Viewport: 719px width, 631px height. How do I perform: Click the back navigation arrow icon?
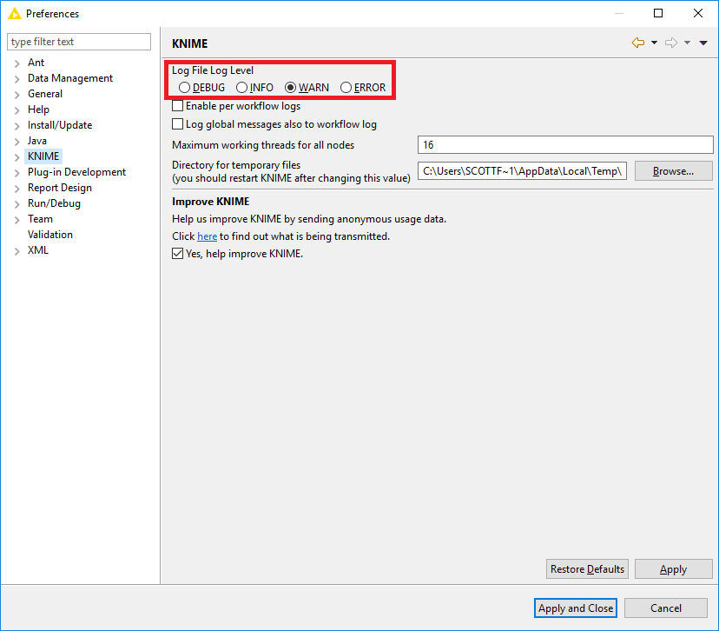pos(638,43)
